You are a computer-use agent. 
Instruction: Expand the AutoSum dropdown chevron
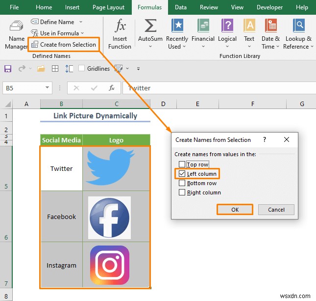point(150,47)
